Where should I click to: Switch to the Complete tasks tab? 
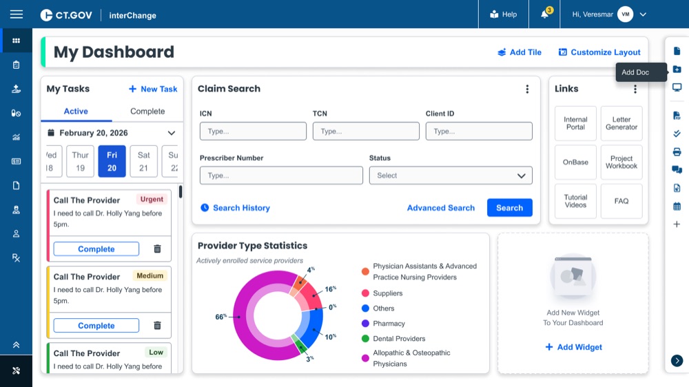coord(147,112)
